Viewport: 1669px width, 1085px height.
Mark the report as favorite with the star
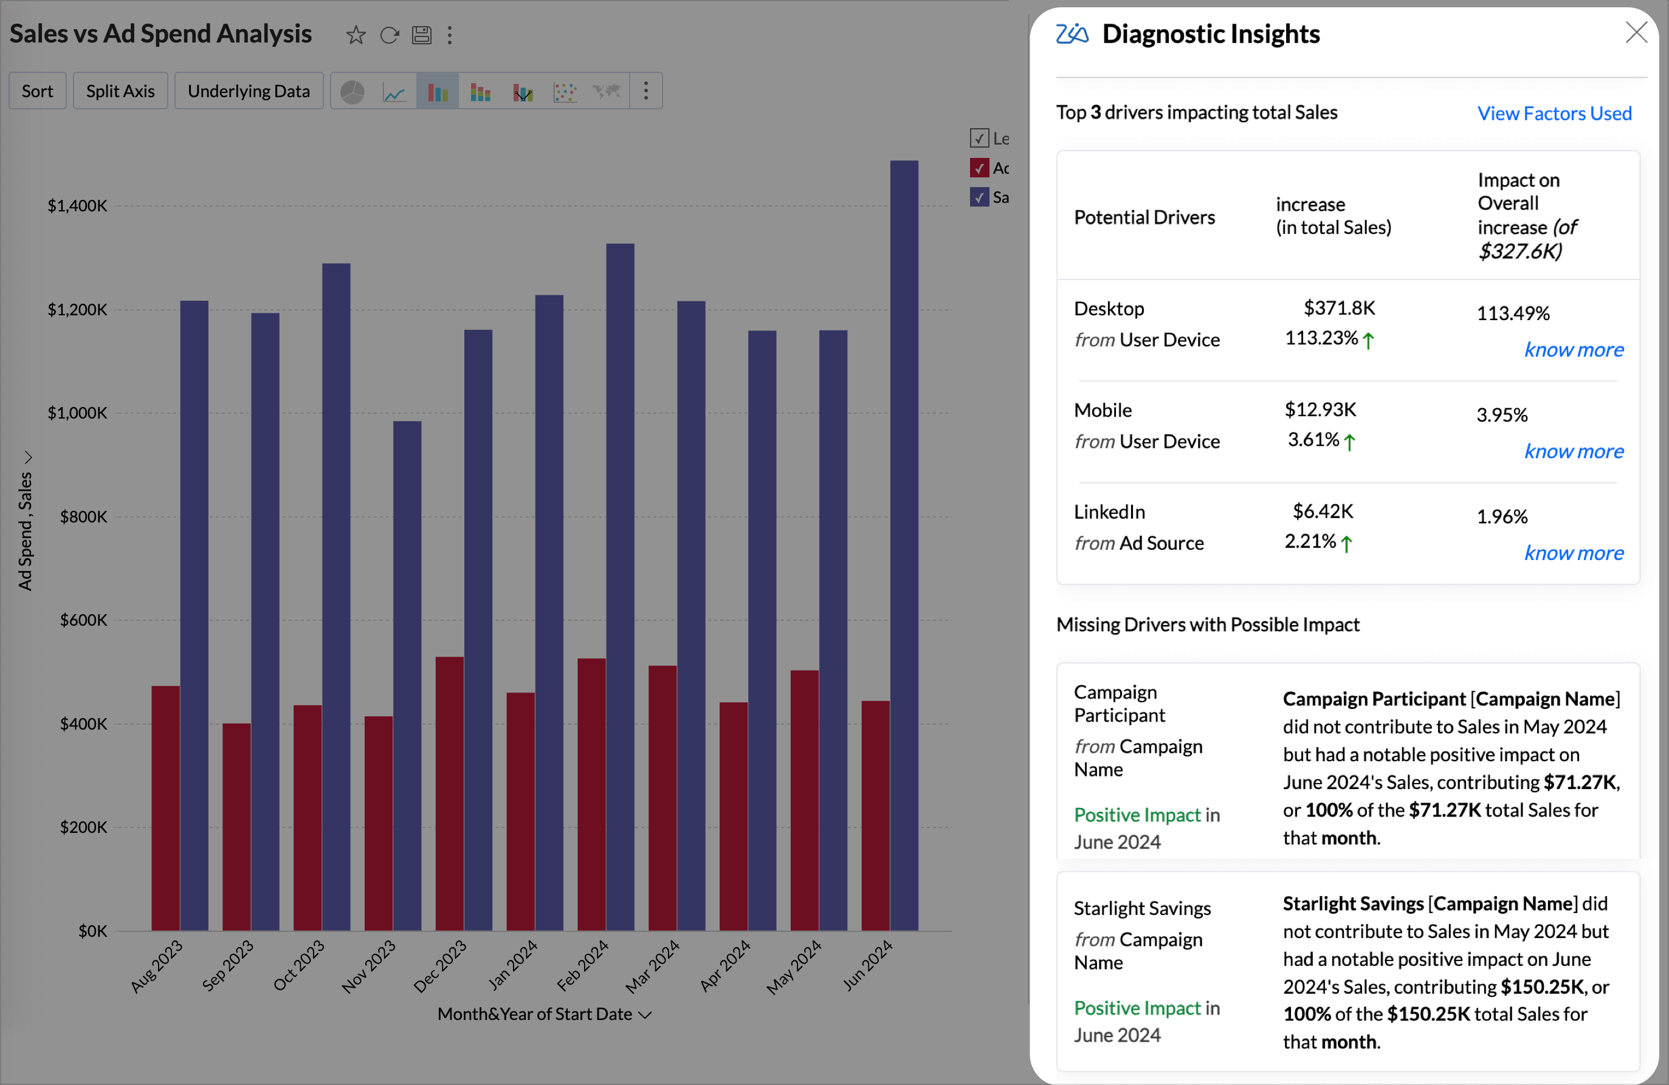(x=356, y=35)
